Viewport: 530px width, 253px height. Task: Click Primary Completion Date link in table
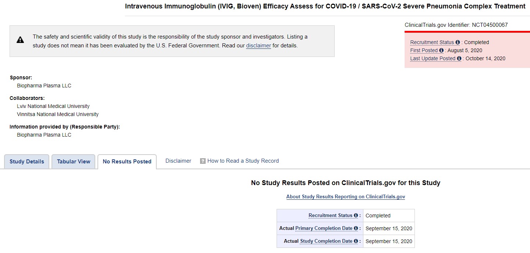coord(324,228)
